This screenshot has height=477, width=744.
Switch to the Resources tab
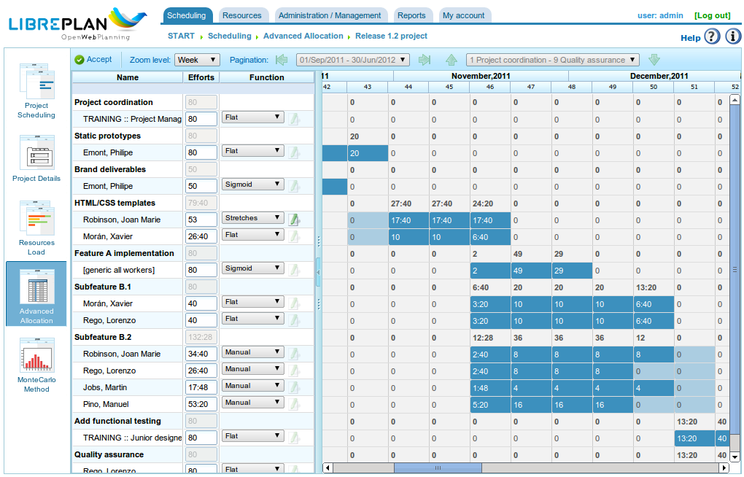tap(242, 15)
